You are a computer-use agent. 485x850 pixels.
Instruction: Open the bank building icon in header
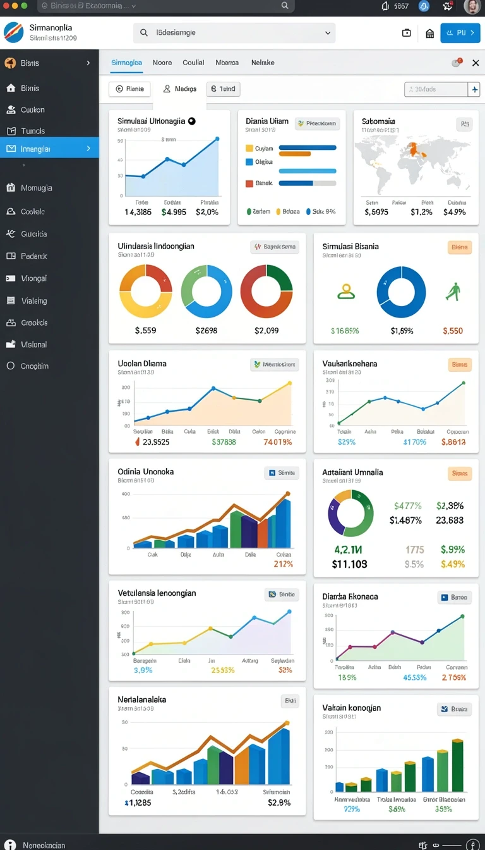(x=430, y=33)
